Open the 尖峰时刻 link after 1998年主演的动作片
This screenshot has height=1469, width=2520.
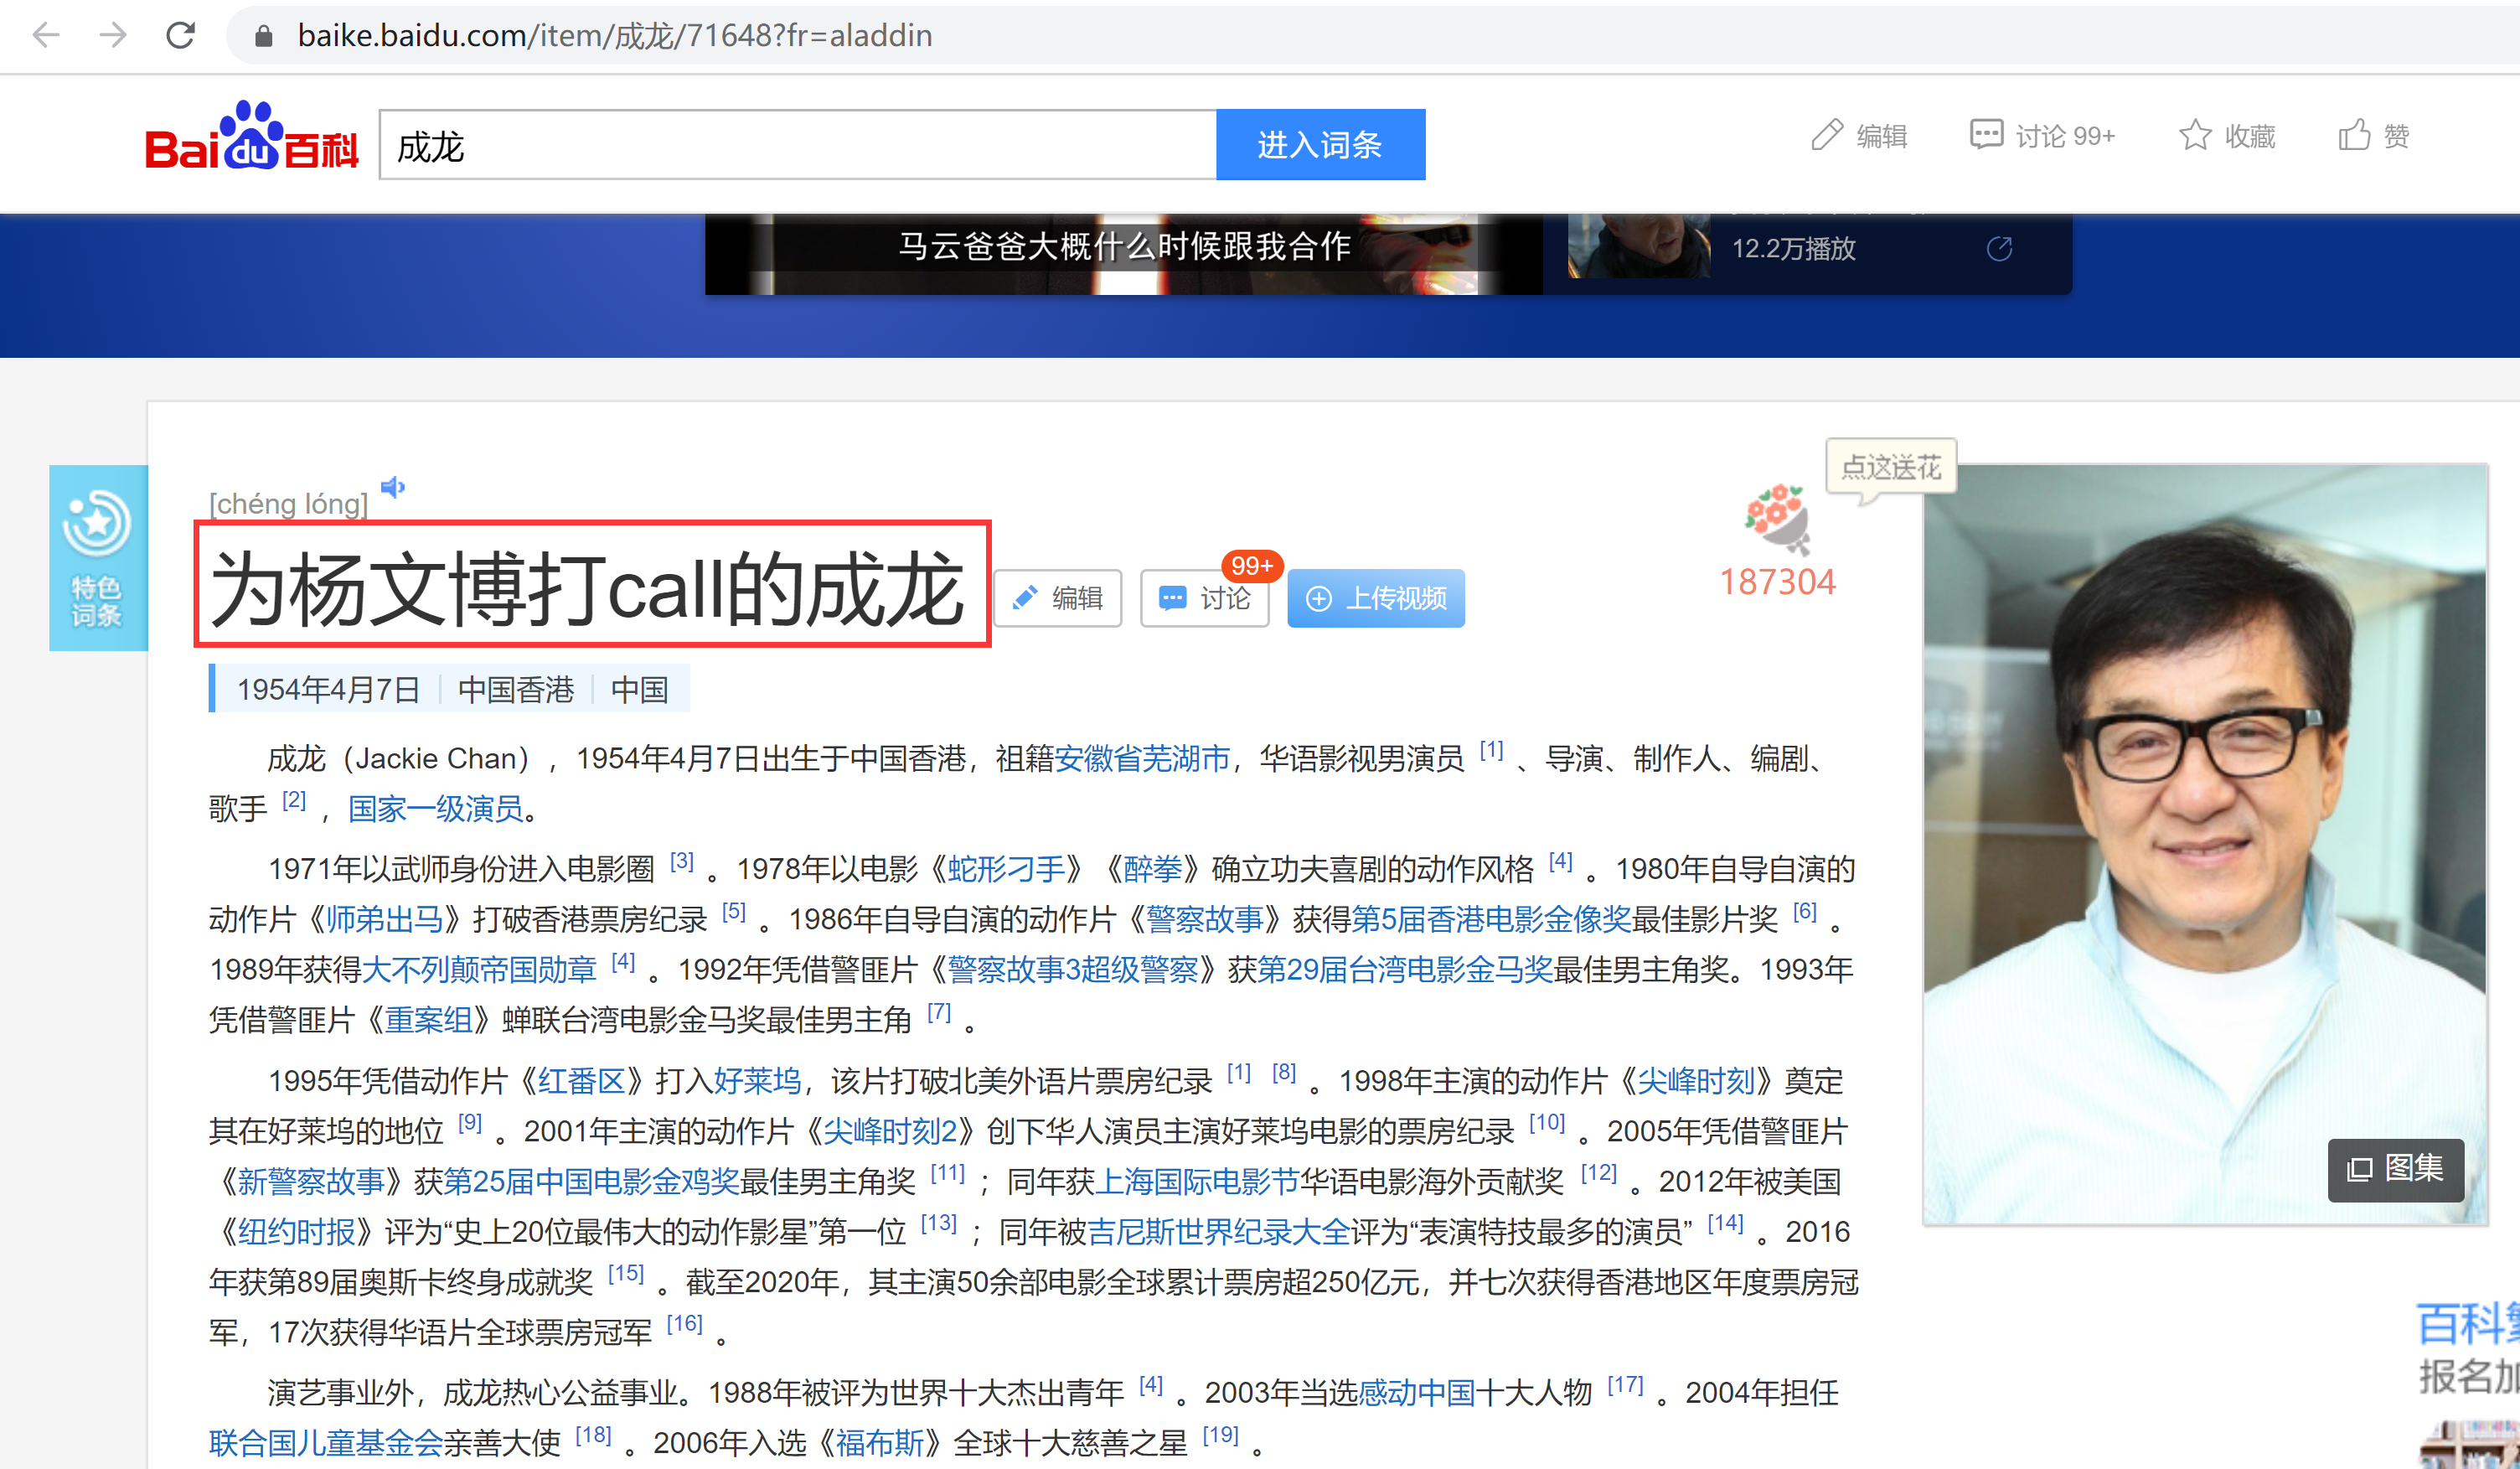(x=1696, y=1081)
